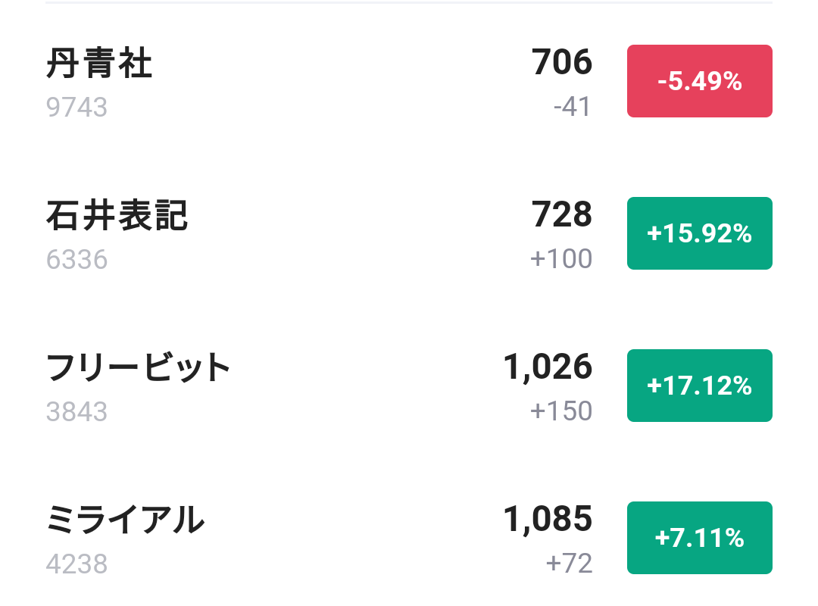
Task: Open the フリービット stock name
Action: click(x=139, y=368)
